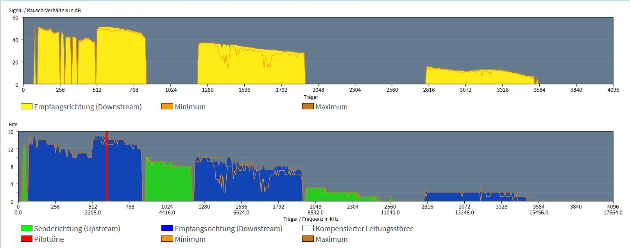
Task: Select the red pilot tone bar in Bits chart
Action: click(107, 167)
